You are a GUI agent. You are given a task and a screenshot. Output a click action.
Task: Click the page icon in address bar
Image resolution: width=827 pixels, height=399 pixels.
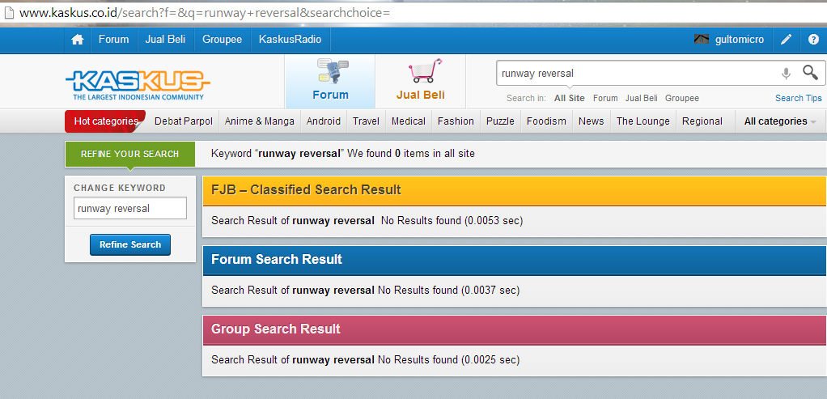coord(8,13)
